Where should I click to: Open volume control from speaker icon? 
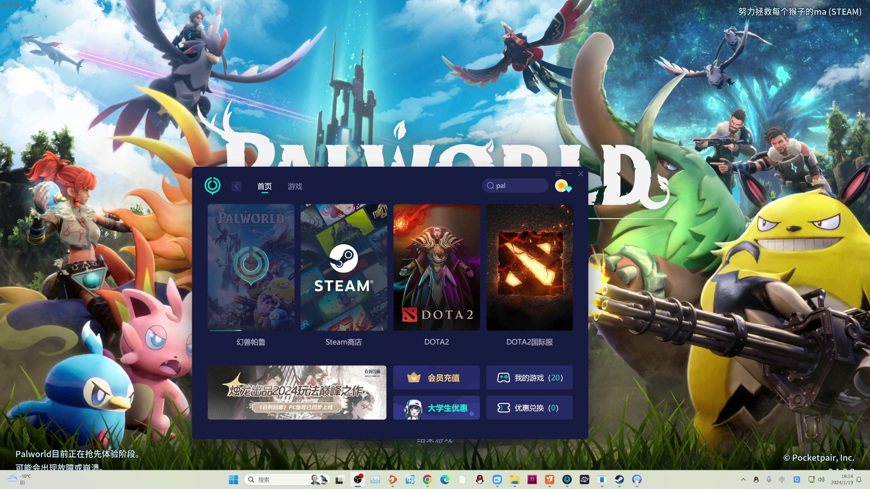[822, 479]
